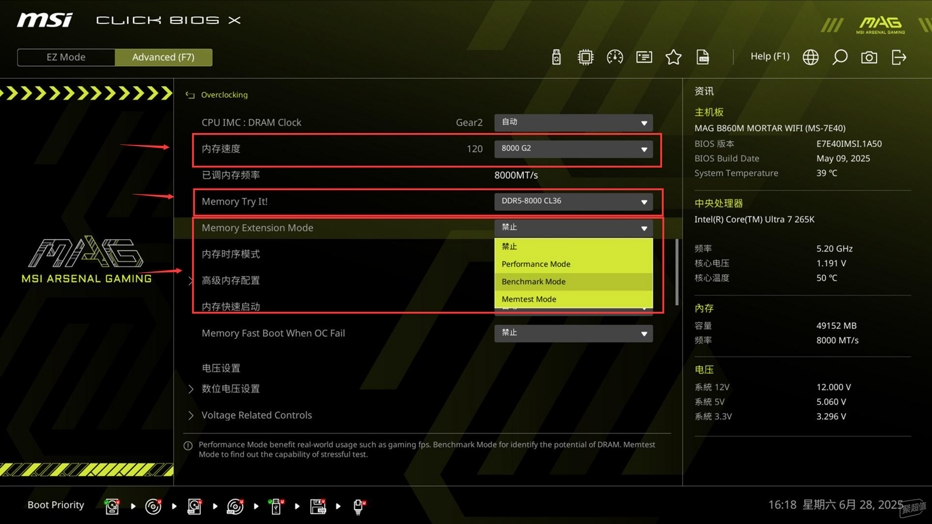Click the 电压设置 section heading
The height and width of the screenshot is (524, 932).
coord(221,368)
